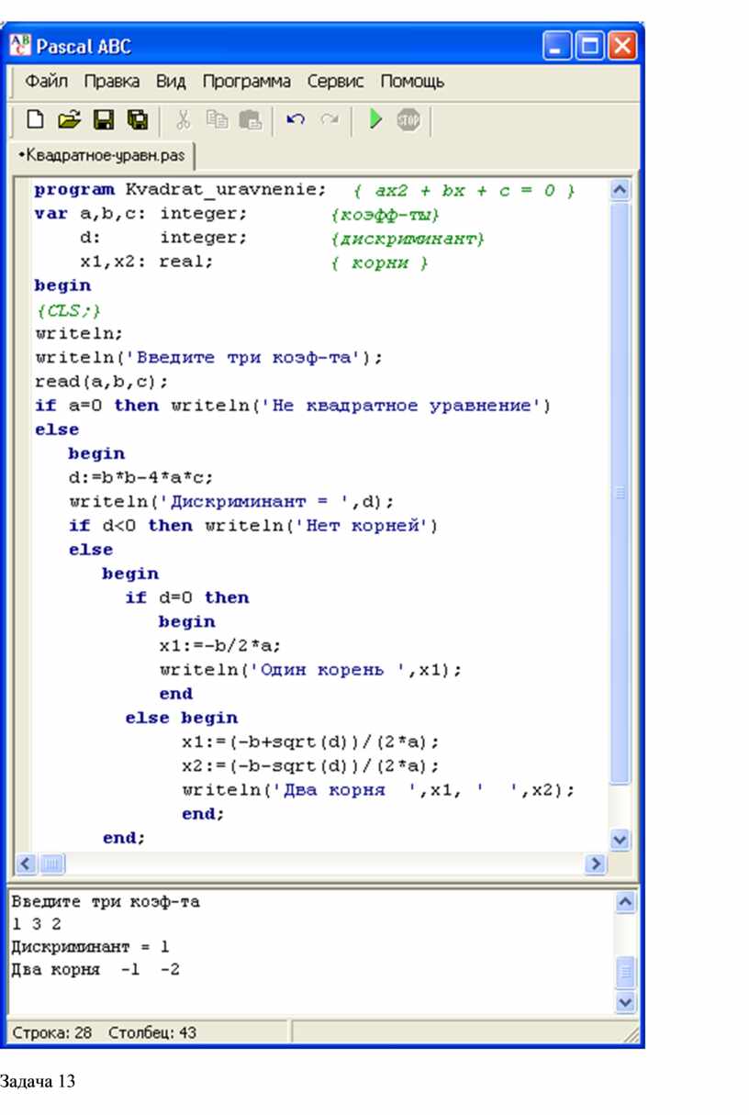Click the 'Дискриминант = 1' output line
The height and width of the screenshot is (1115, 749).
(x=90, y=946)
